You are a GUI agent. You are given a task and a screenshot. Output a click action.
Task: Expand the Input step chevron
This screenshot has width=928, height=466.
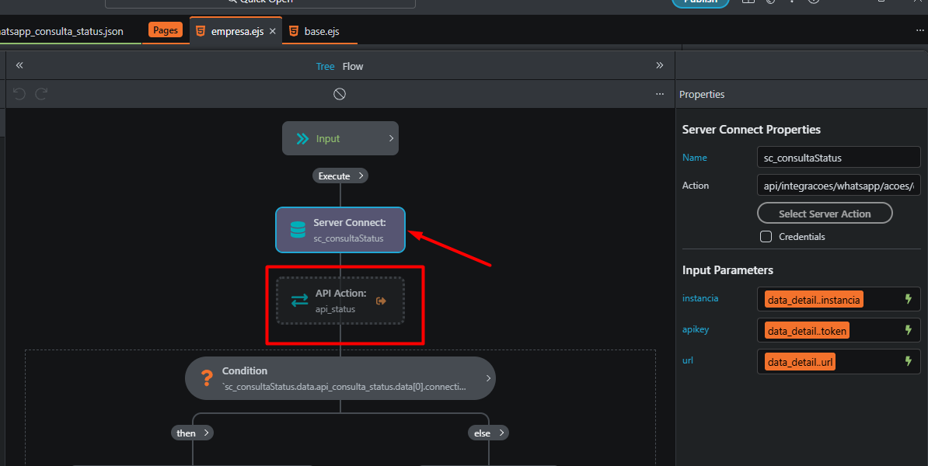(391, 138)
